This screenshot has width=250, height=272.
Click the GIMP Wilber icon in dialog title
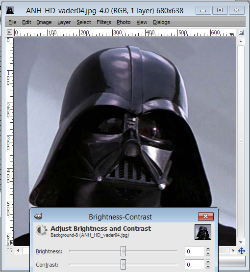tap(38, 216)
